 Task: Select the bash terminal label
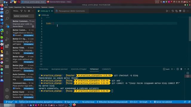coord(167,69)
